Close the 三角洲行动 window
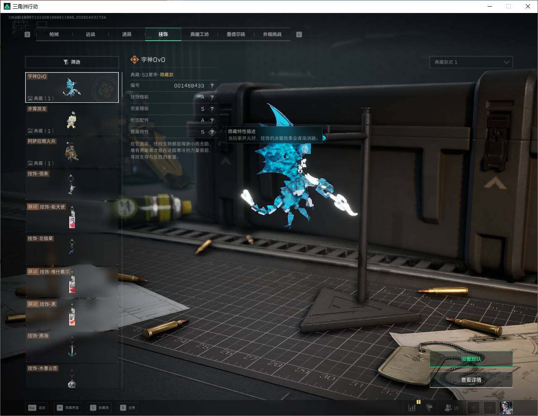Viewport: 538px width, 416px height. 528,6
